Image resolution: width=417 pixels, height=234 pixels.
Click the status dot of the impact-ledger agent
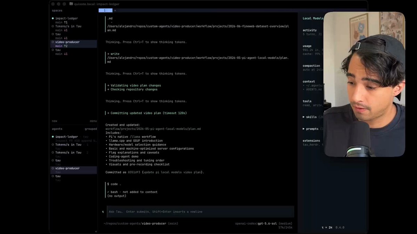coord(53,137)
